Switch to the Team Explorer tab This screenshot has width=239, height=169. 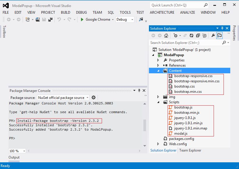pyautogui.click(x=190, y=150)
